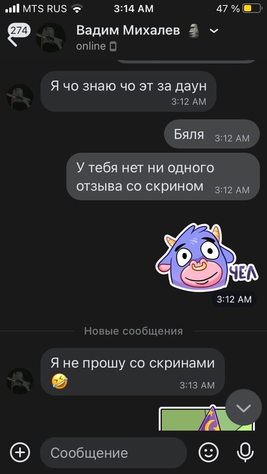Tap the avatar beside 'Я не прошу' message
This screenshot has height=474, width=267.
click(20, 381)
